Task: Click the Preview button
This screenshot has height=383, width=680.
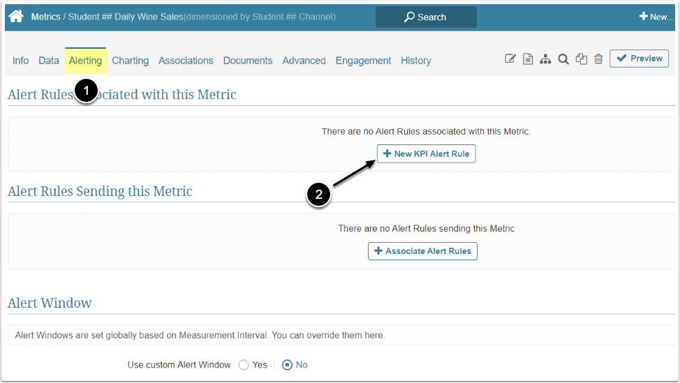Action: pos(639,59)
